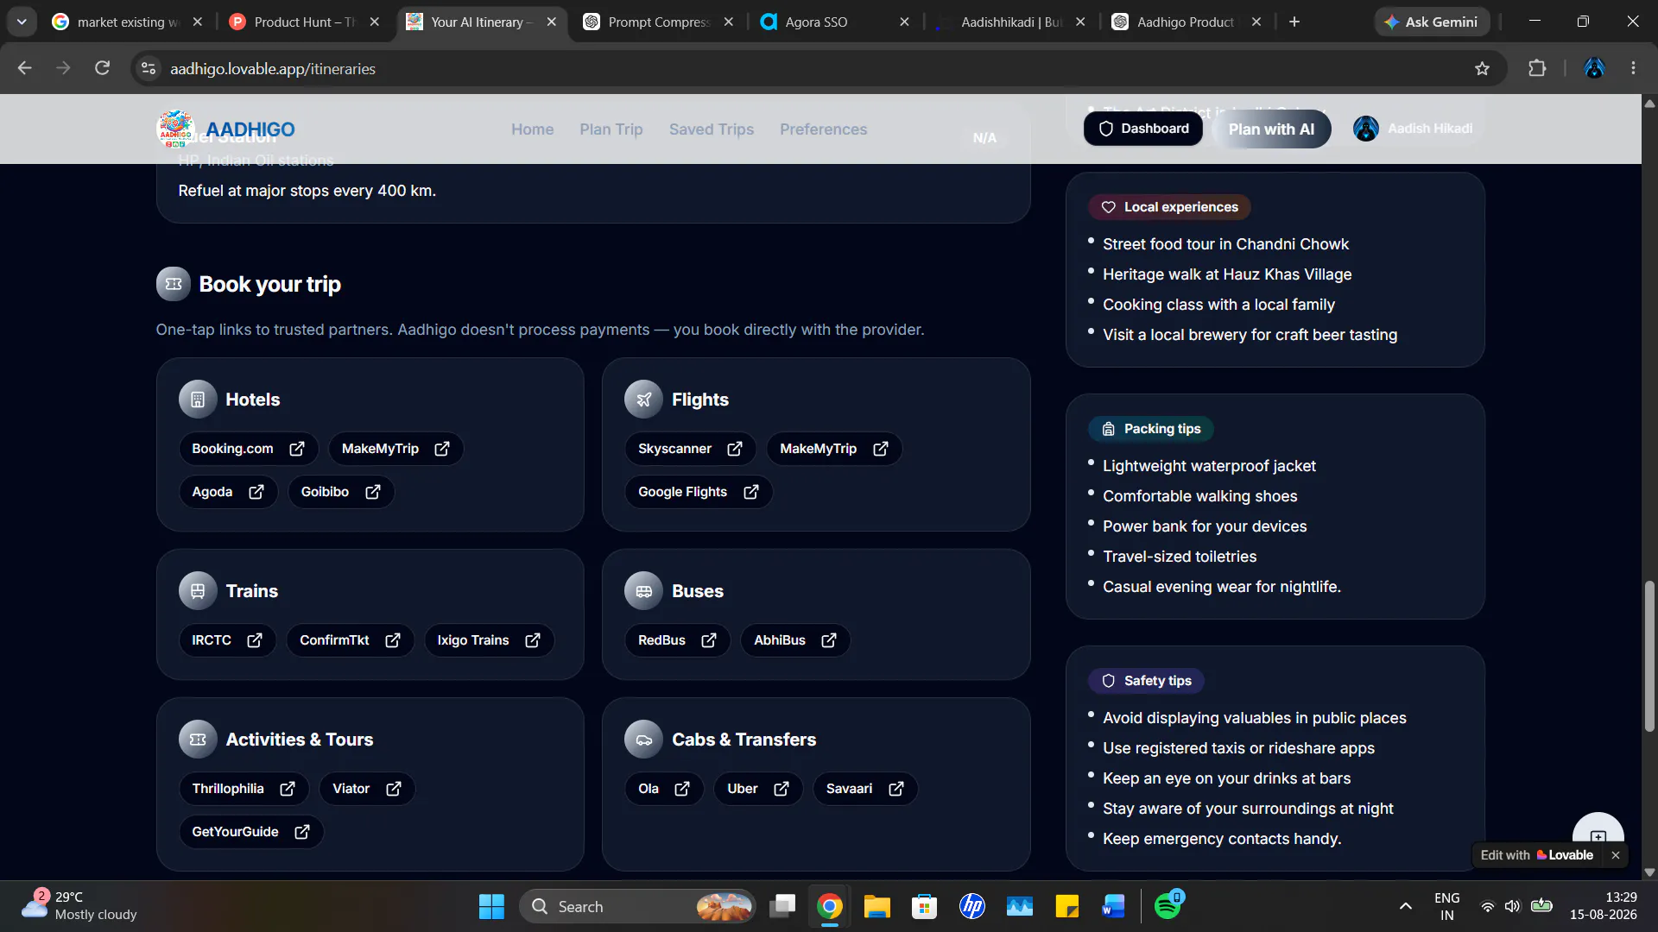The width and height of the screenshot is (1658, 932).
Task: Click the Activities & Tours ticket icon
Action: tap(198, 740)
